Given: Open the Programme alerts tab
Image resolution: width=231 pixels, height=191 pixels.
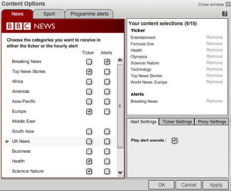Looking at the screenshot, I should [x=89, y=14].
